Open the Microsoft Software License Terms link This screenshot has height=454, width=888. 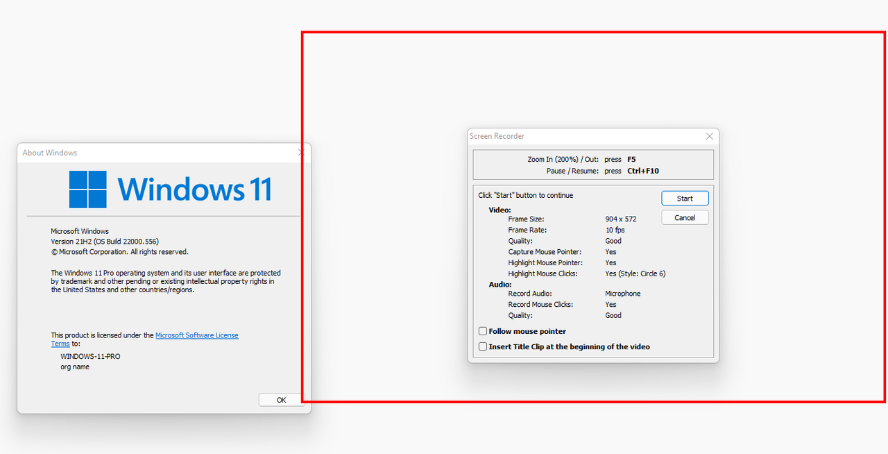pyautogui.click(x=196, y=335)
